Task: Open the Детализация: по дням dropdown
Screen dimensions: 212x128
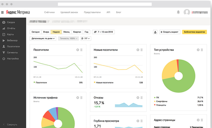Action: [x=43, y=39]
